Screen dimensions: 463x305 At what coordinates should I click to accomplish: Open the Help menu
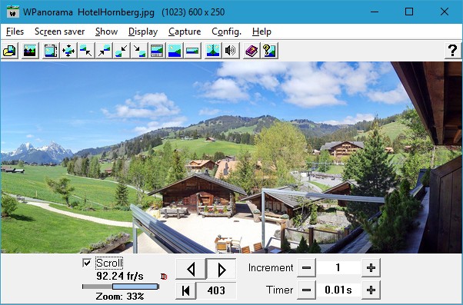tap(261, 31)
